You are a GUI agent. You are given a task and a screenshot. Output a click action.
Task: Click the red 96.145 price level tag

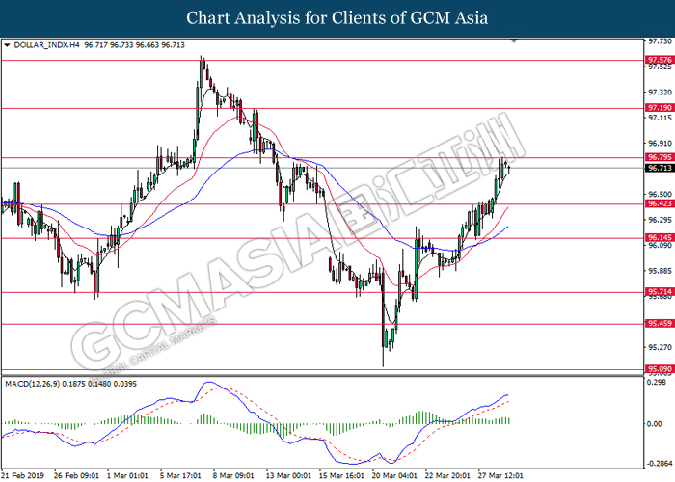pos(660,237)
